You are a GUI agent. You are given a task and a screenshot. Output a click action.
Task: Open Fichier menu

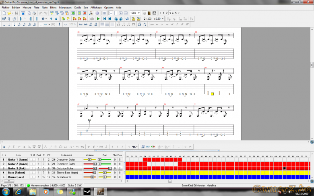pyautogui.click(x=6, y=7)
